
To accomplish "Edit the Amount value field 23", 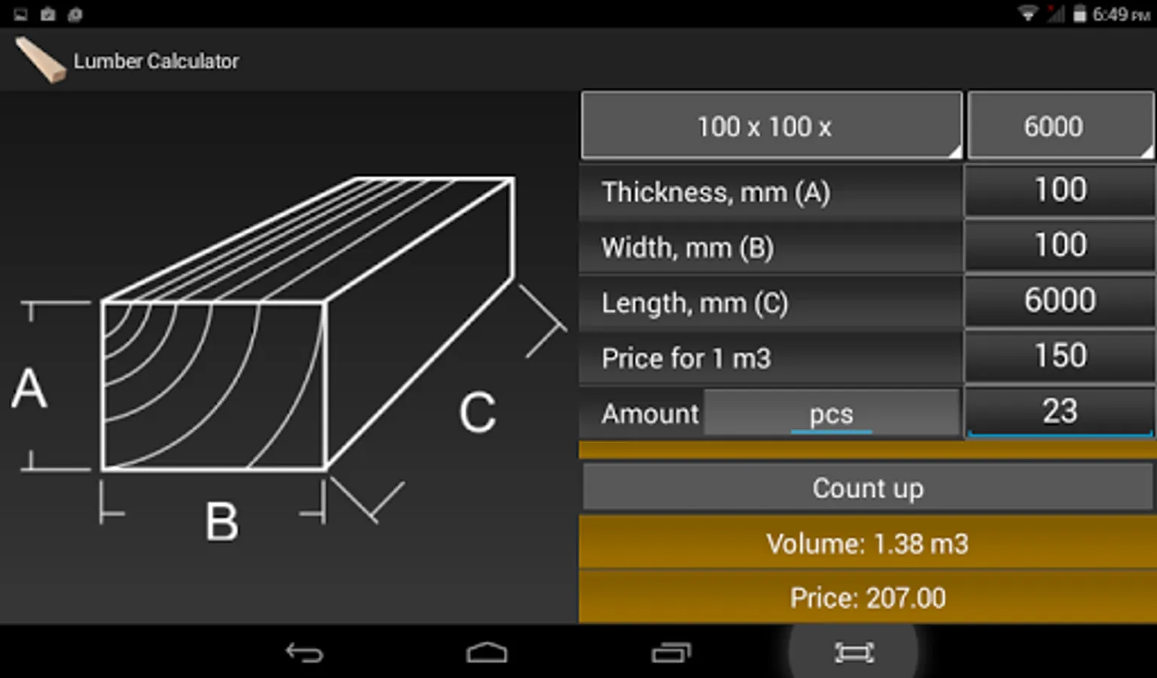I will tap(1060, 411).
